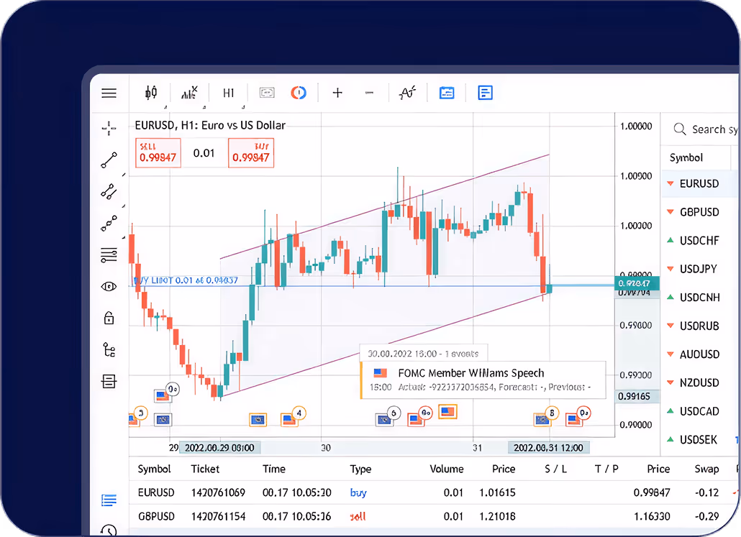741x537 pixels.
Task: Toggle the bottom toolbox list panel
Action: tap(109, 500)
